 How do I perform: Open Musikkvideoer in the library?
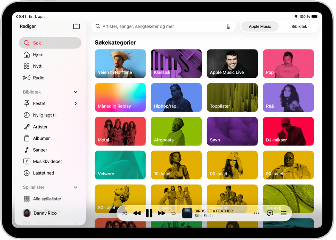pyautogui.click(x=50, y=162)
